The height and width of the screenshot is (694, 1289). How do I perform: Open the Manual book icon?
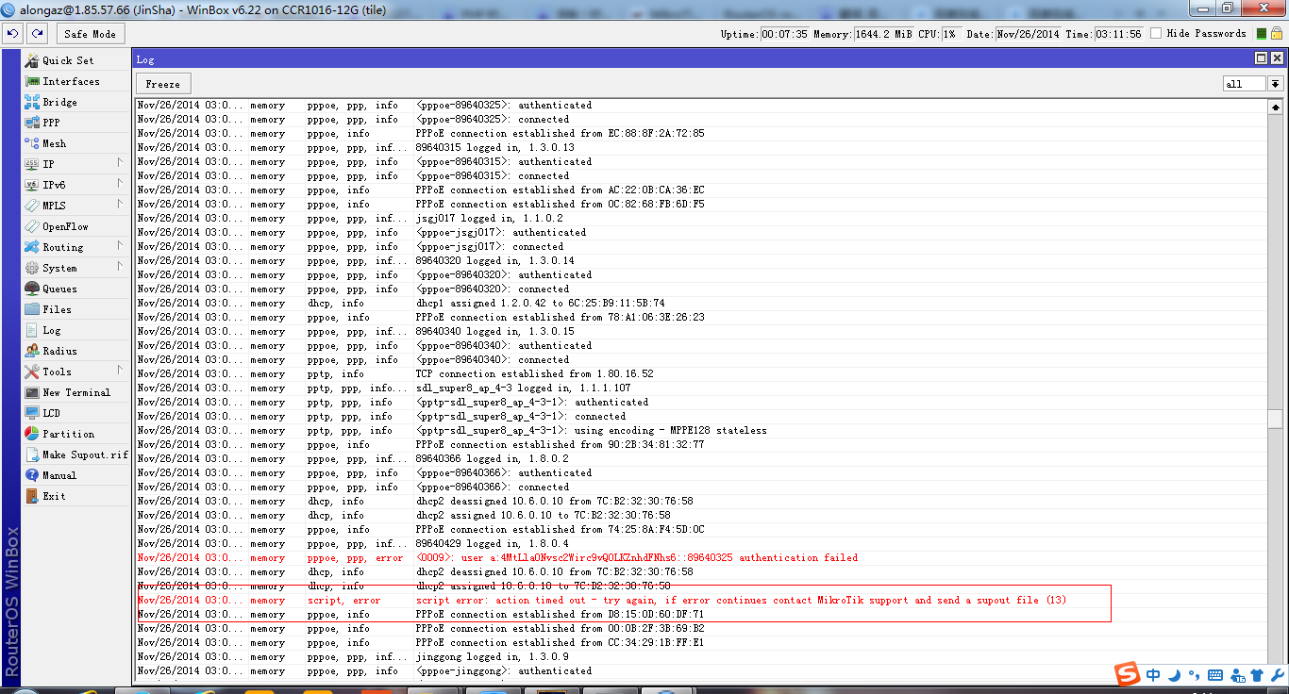(x=32, y=475)
